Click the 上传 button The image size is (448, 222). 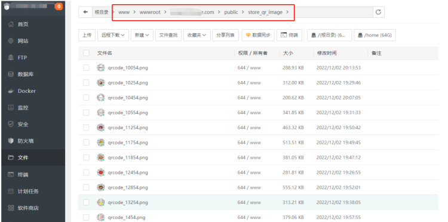pos(87,35)
